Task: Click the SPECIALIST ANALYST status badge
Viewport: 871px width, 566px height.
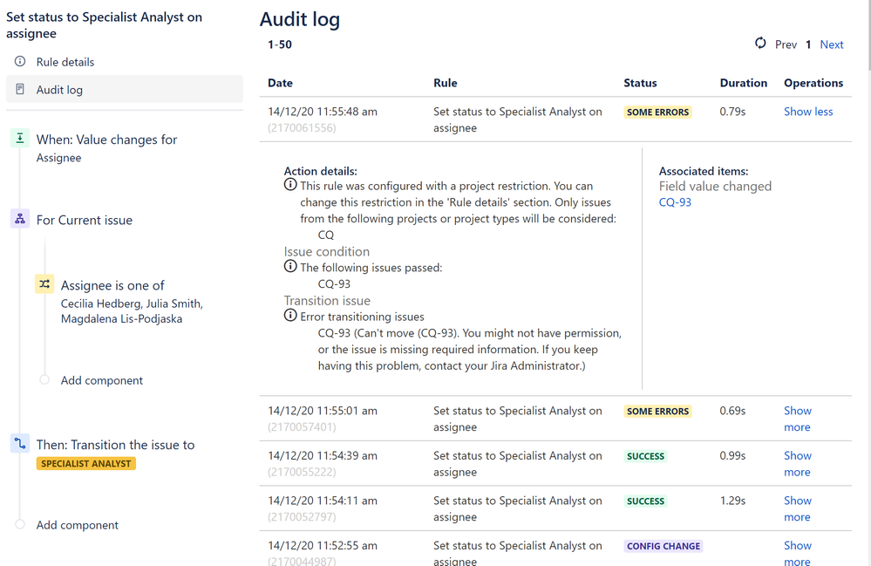Action: 86,463
